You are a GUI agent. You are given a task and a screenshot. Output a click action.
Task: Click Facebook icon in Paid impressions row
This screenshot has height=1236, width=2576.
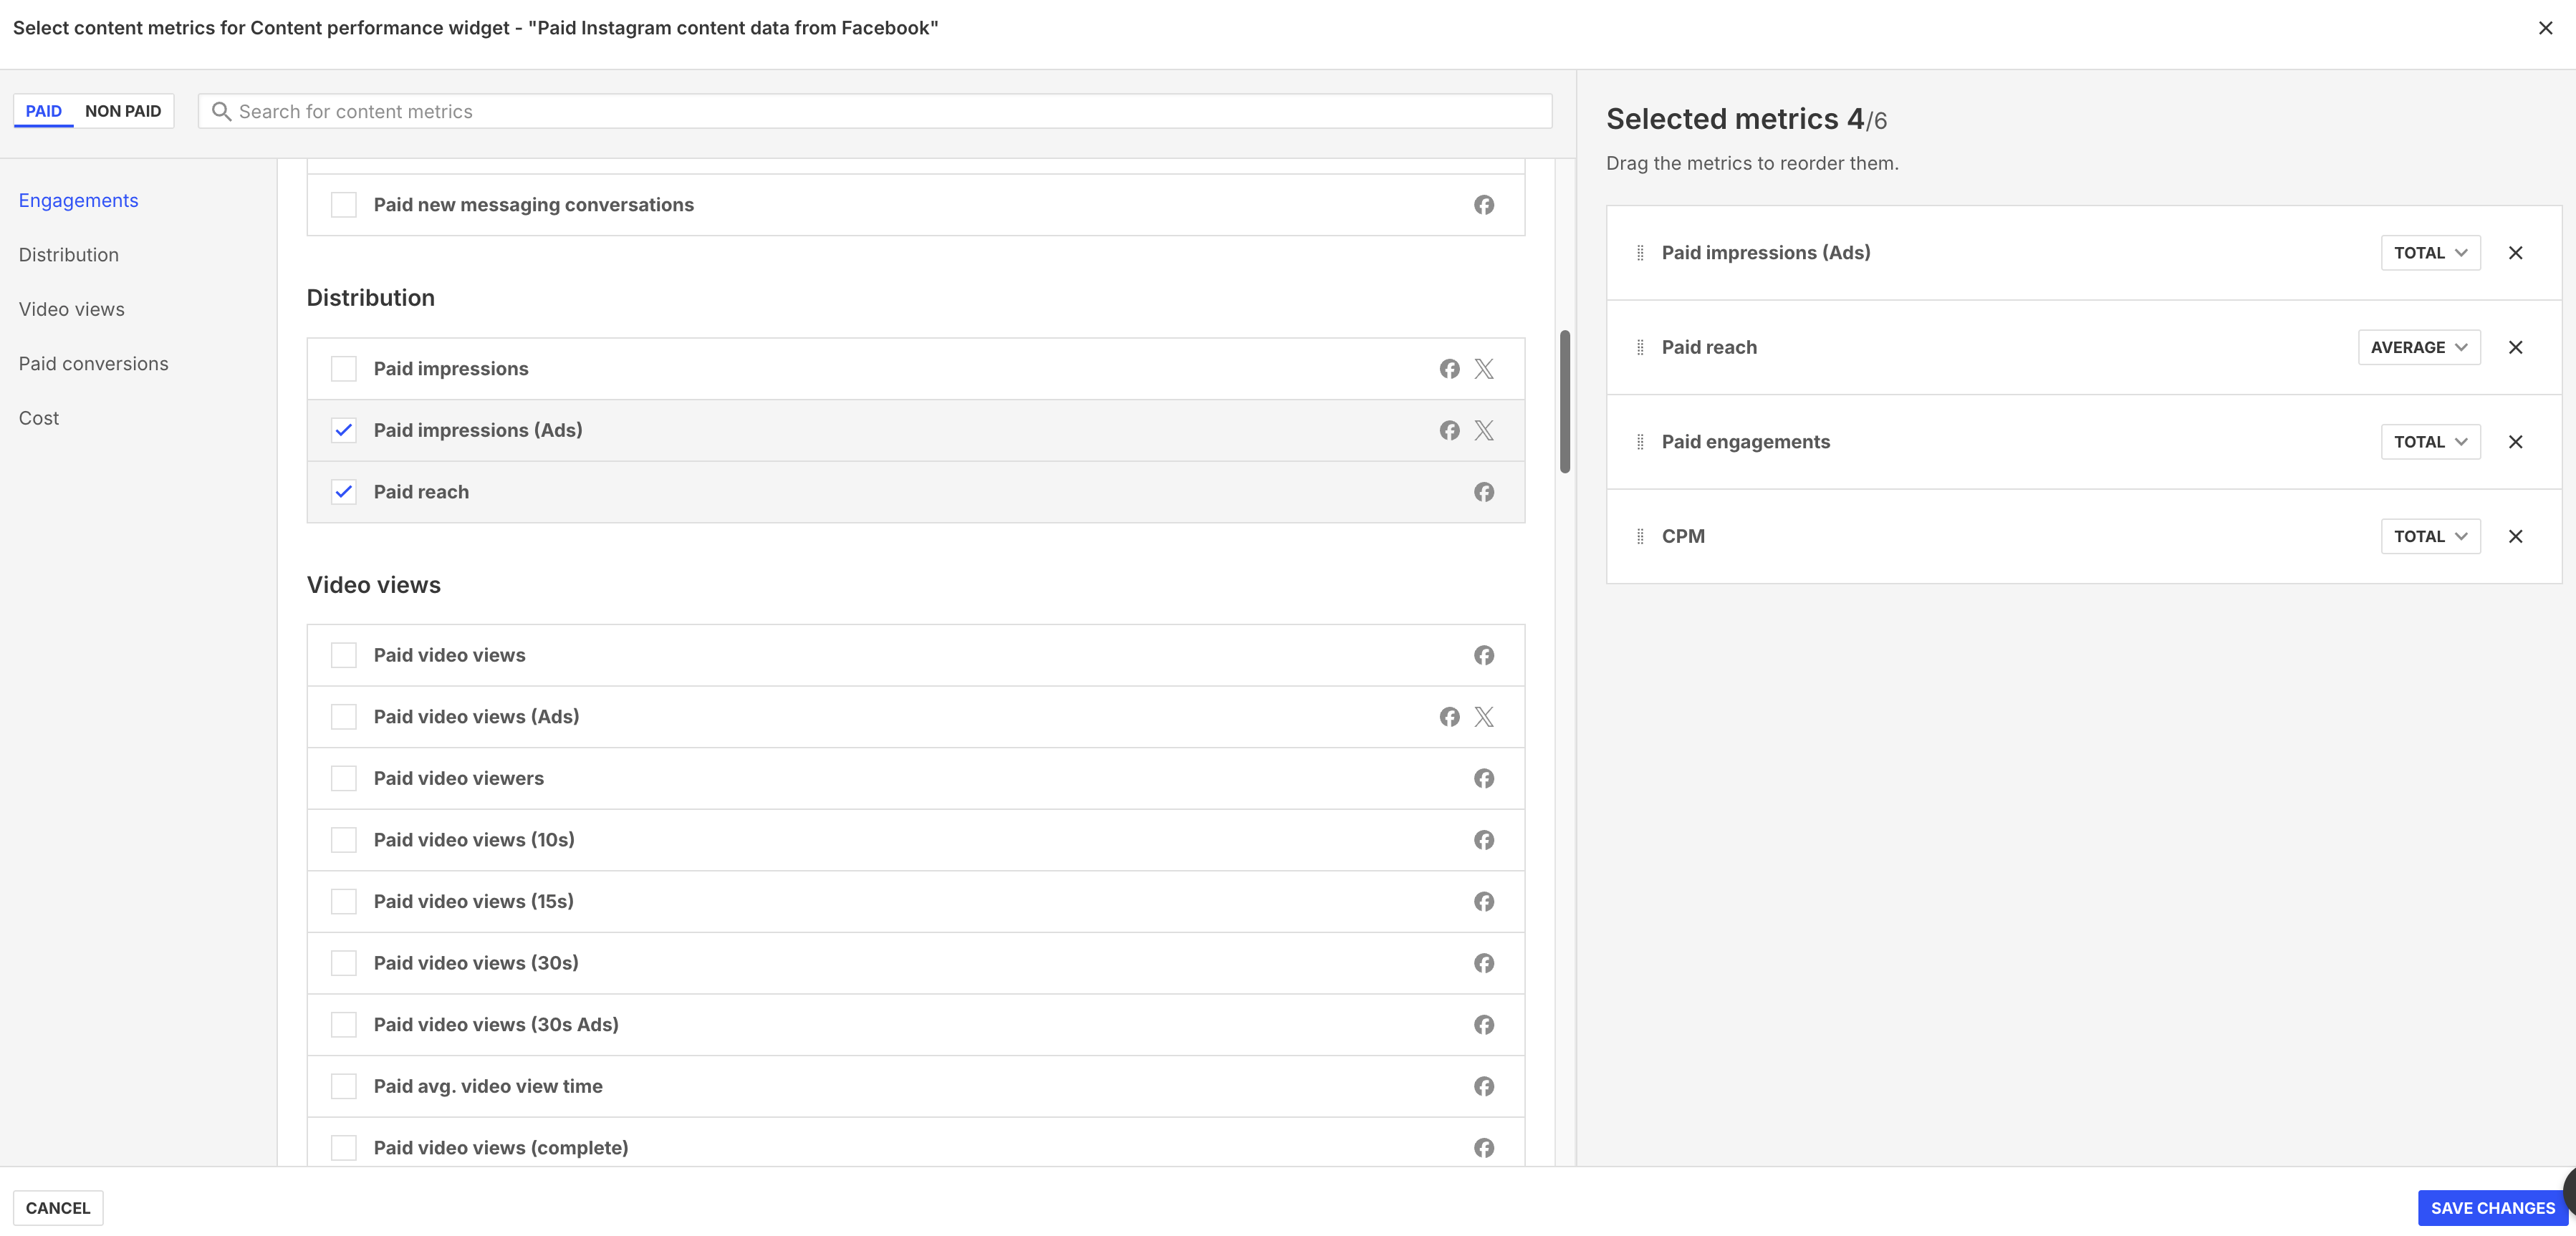[x=1449, y=369]
